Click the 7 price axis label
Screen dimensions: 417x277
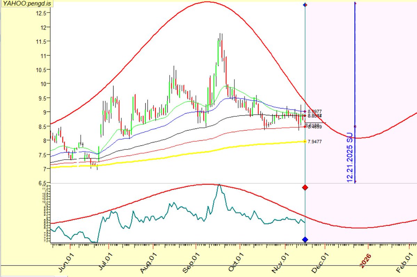(45, 169)
